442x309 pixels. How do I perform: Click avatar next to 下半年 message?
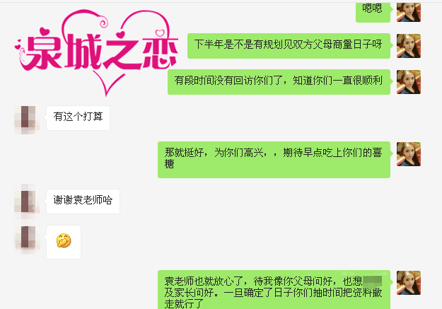(409, 46)
